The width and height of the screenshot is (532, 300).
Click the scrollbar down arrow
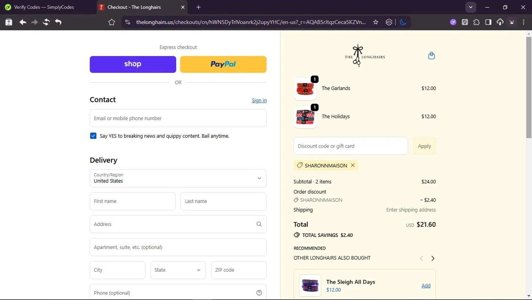click(x=529, y=296)
